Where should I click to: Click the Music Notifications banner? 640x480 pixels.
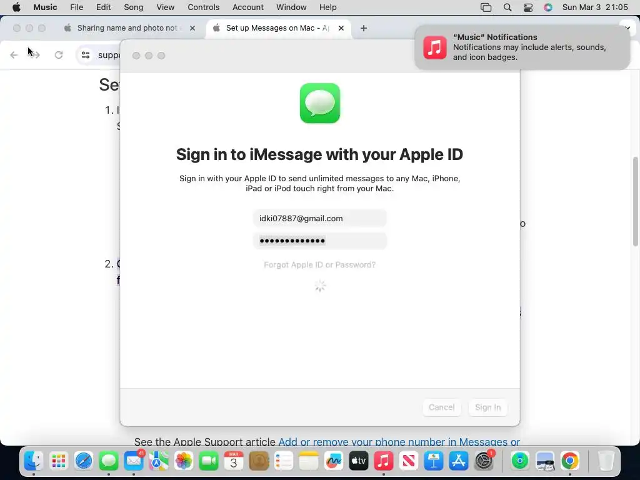point(522,47)
